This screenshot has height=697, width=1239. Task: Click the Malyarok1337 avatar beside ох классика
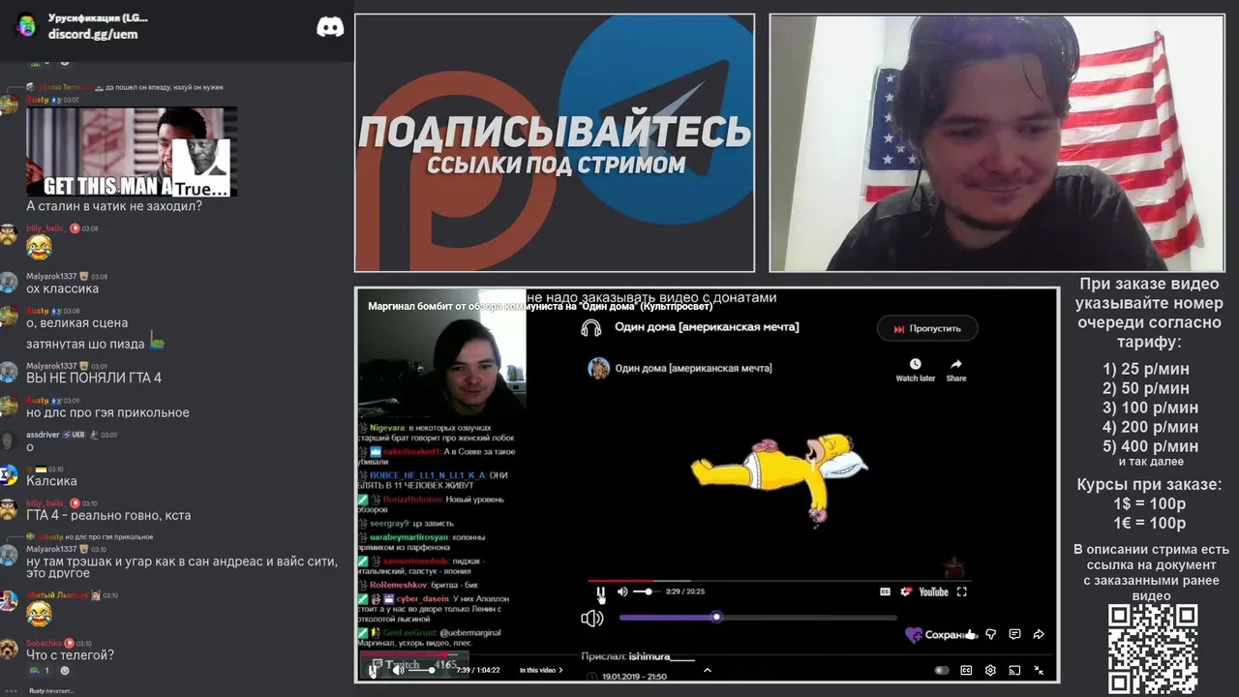click(x=8, y=282)
